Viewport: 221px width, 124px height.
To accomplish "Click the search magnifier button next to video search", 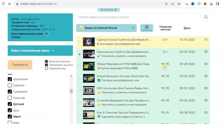I will [x=206, y=17].
